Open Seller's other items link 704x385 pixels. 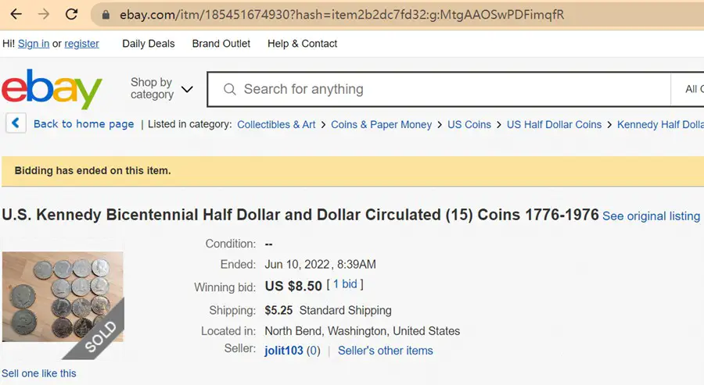tap(385, 351)
